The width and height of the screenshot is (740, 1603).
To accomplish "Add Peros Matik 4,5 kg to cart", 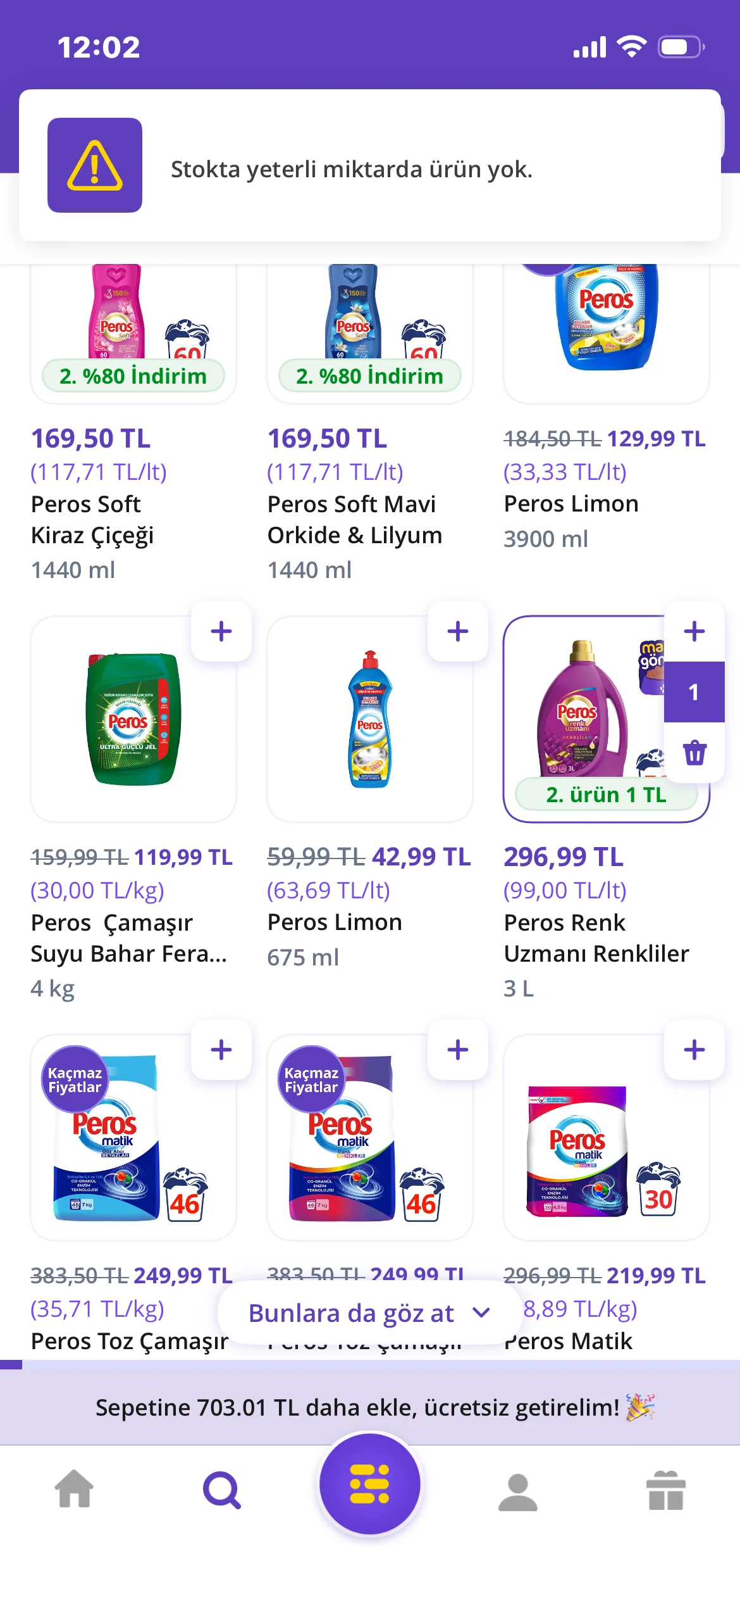I will tap(694, 1050).
